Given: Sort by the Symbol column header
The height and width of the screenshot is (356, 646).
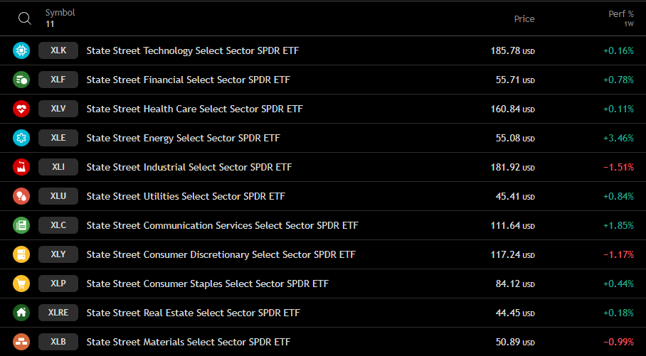Looking at the screenshot, I should [x=60, y=18].
